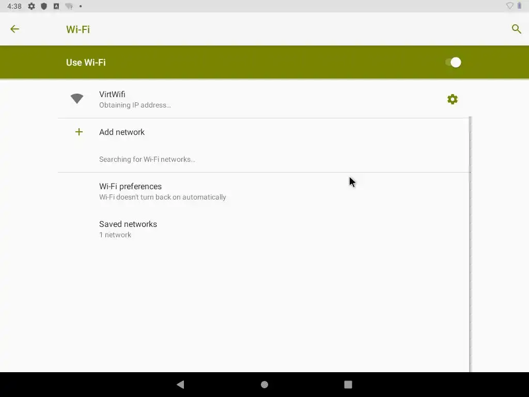529x397 pixels.
Task: Tap the battery icon in status bar
Action: point(519,6)
